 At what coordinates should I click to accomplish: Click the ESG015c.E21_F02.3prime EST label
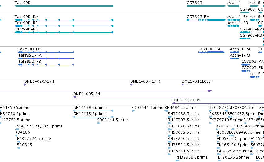pos(39,126)
